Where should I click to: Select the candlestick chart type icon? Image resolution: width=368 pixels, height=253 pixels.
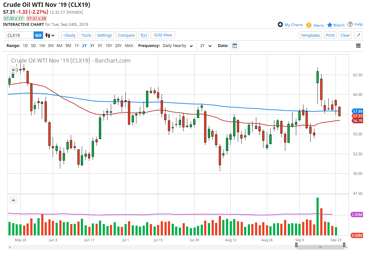tap(48, 35)
